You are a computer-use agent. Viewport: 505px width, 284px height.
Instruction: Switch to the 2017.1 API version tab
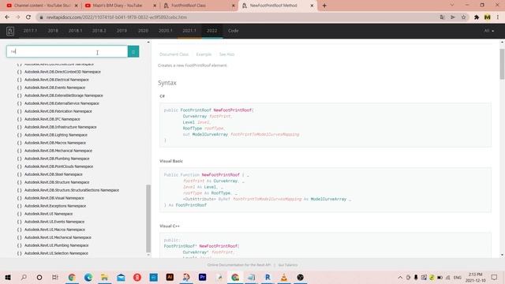point(30,31)
